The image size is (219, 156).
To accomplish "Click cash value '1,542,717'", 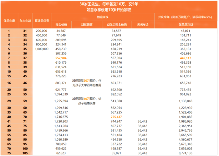I will coord(61,112).
